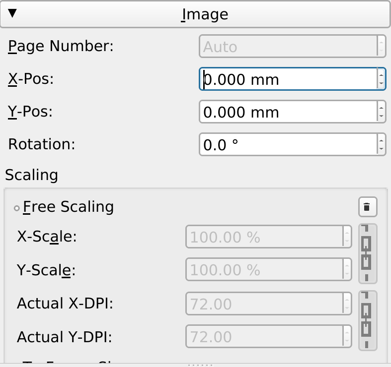The image size is (391, 367).
Task: Click the Page Number Auto field
Action: pyautogui.click(x=288, y=47)
